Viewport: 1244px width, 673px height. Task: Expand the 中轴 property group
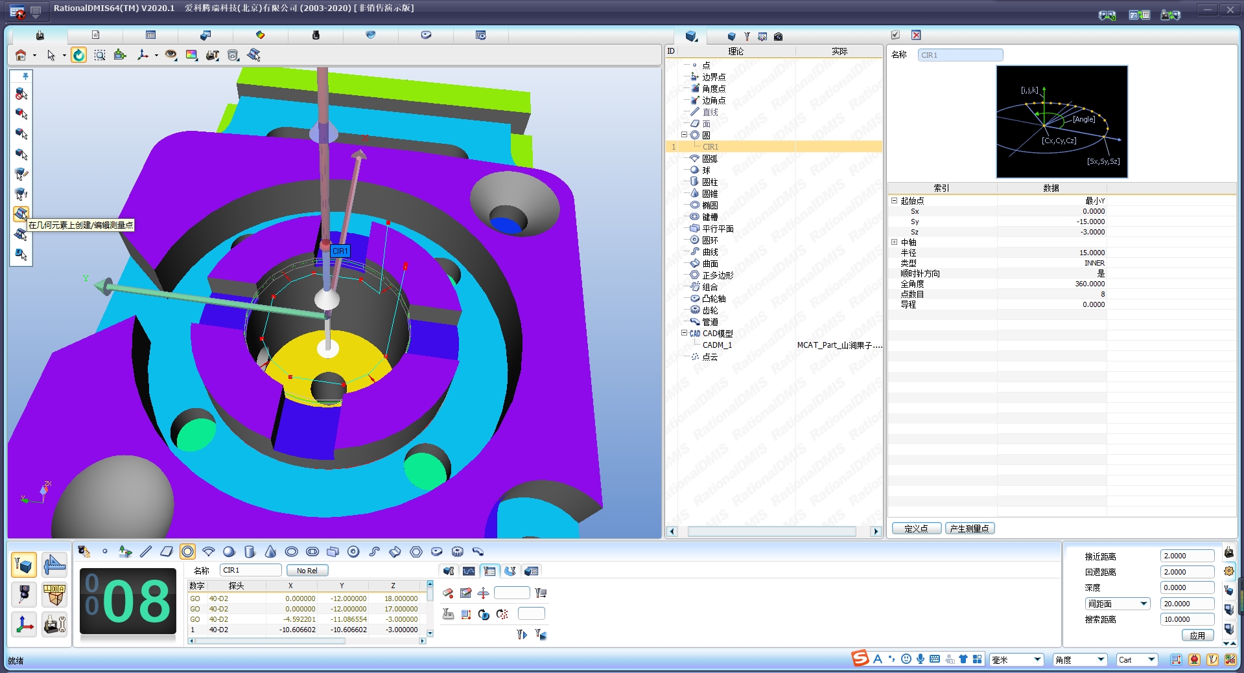pyautogui.click(x=895, y=242)
